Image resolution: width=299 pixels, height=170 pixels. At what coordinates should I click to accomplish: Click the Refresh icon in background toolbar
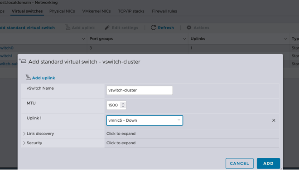(153, 28)
